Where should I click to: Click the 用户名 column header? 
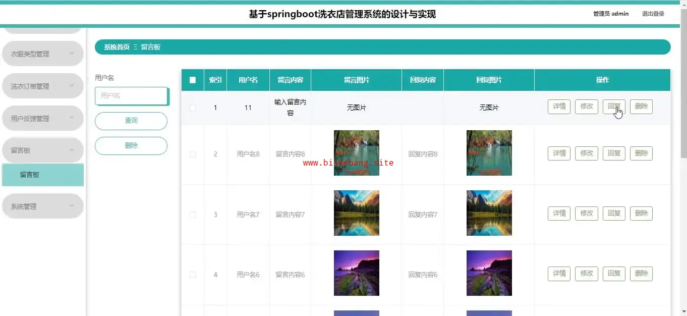click(x=248, y=80)
